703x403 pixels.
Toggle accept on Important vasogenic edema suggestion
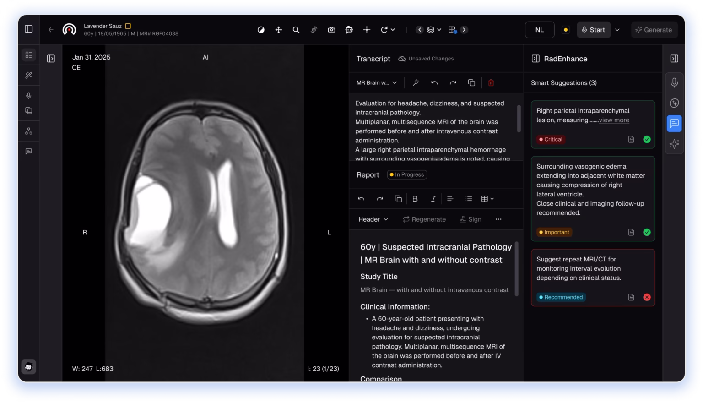[647, 232]
